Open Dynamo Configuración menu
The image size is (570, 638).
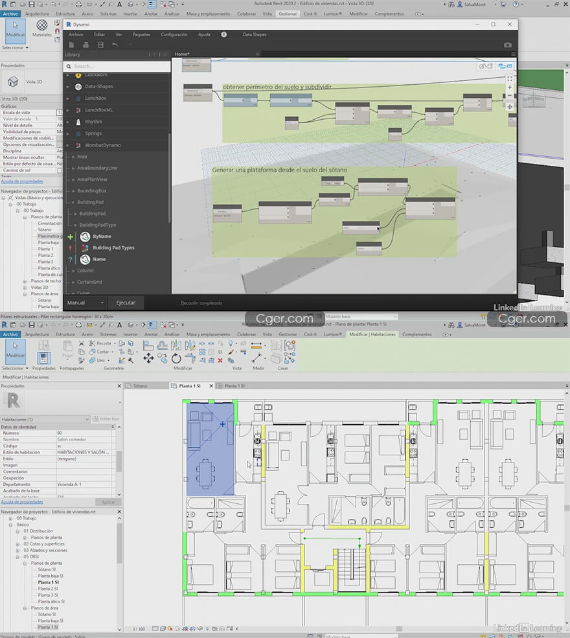point(174,34)
